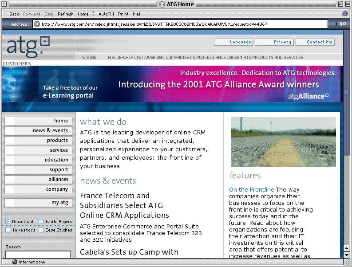Click the Home toolbar button
Viewport: 352px width, 267px height.
tap(83, 14)
